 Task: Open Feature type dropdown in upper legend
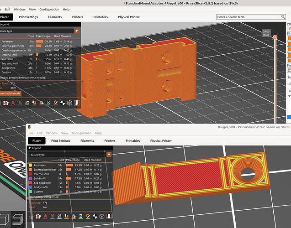(77, 31)
